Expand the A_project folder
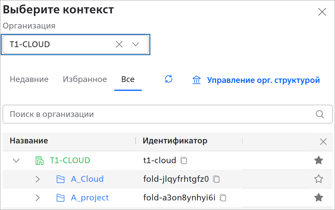The image size is (335, 210). 37,198
